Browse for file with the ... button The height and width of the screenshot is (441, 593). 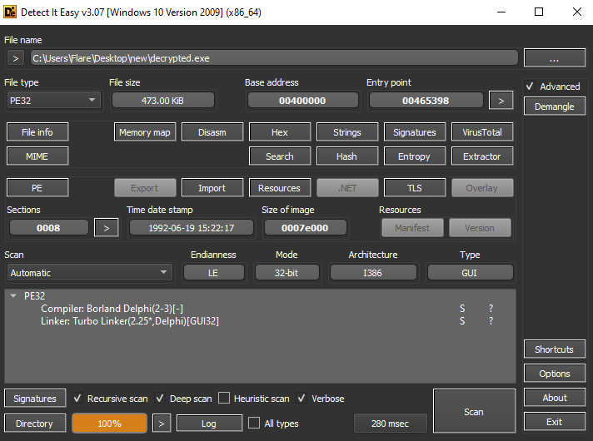(x=555, y=58)
